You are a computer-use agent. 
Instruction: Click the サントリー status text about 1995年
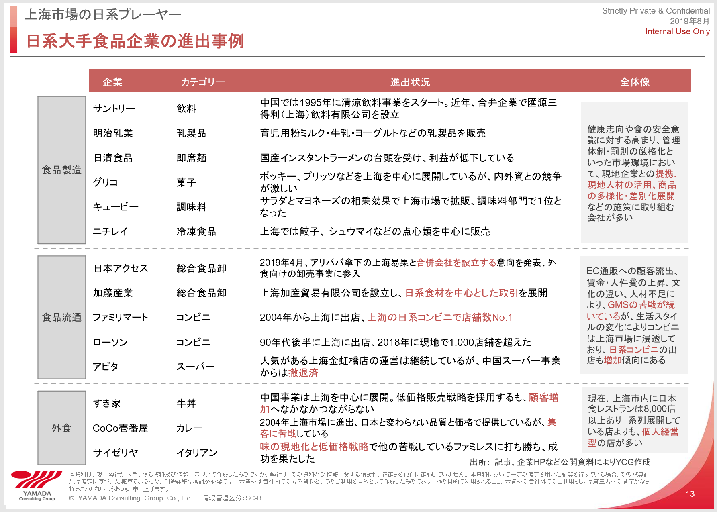[409, 108]
